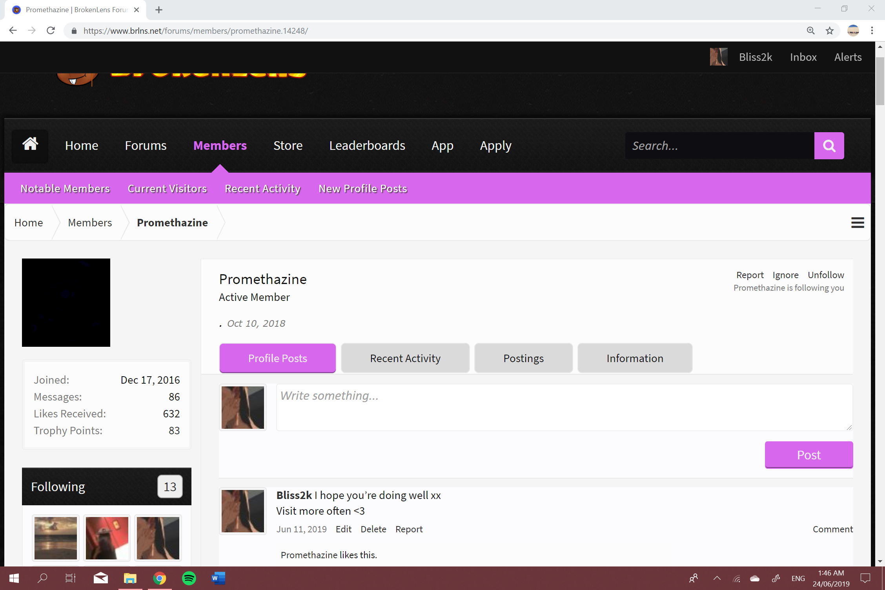Switch to the Recent Activity profile tab
Image resolution: width=885 pixels, height=590 pixels.
coord(405,358)
